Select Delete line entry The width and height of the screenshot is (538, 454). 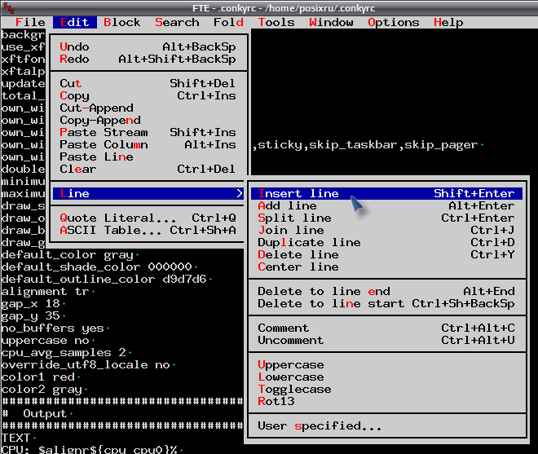(x=386, y=254)
